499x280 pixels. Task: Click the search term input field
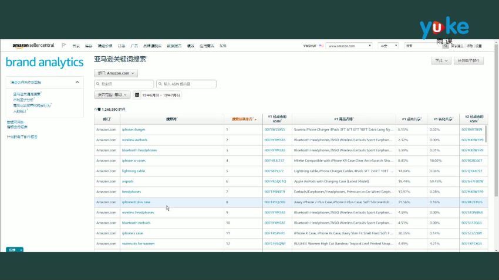tap(124, 84)
